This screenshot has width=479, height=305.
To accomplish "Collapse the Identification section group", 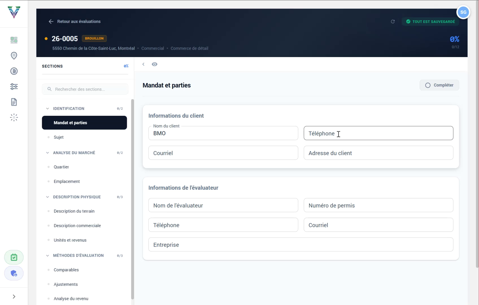I will 47,109.
